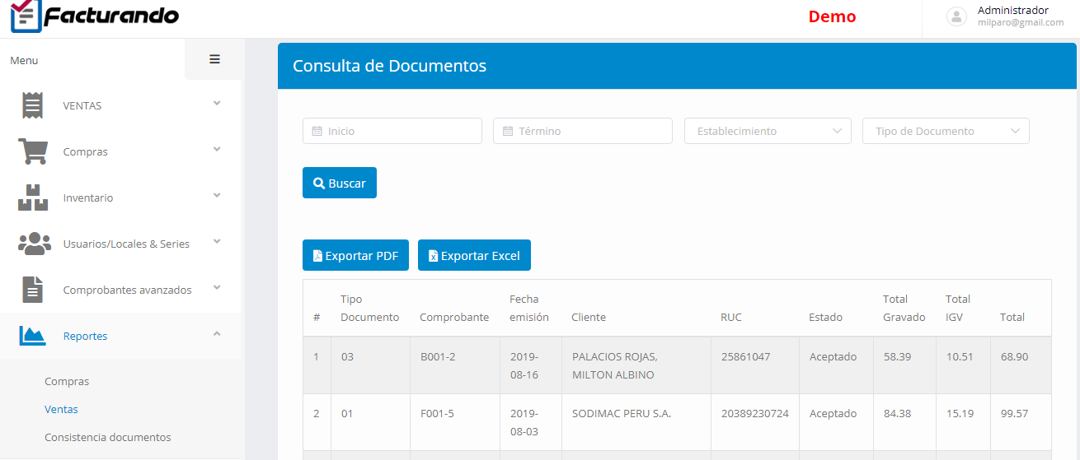This screenshot has width=1080, height=460.
Task: Click the Usuarios/Locales people icon
Action: 34,244
